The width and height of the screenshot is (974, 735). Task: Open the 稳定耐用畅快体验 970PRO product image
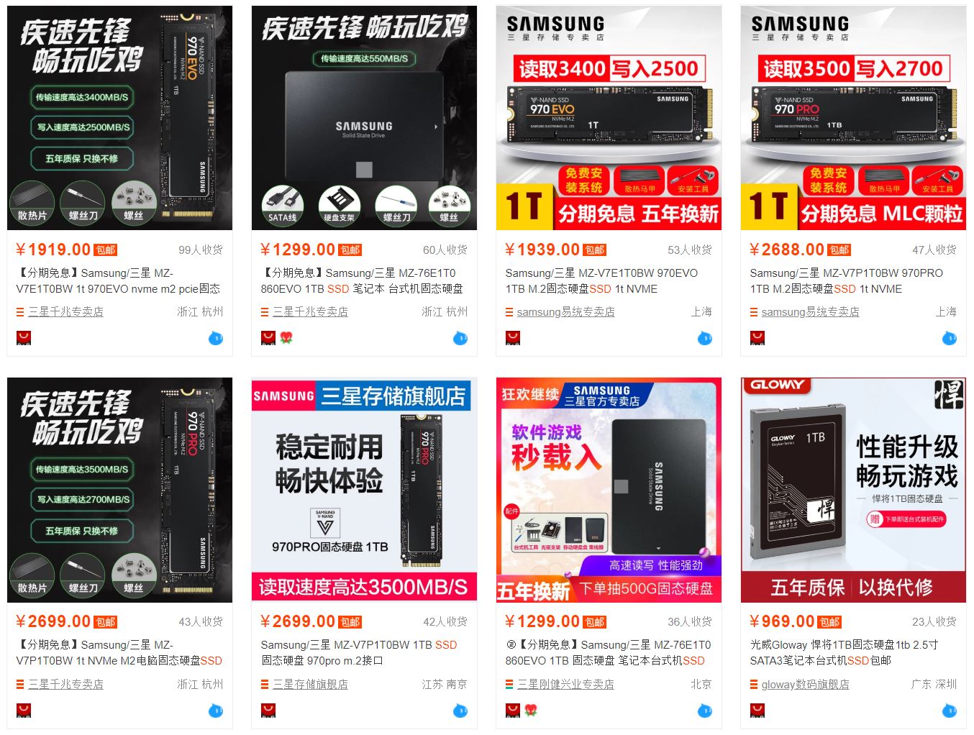364,490
